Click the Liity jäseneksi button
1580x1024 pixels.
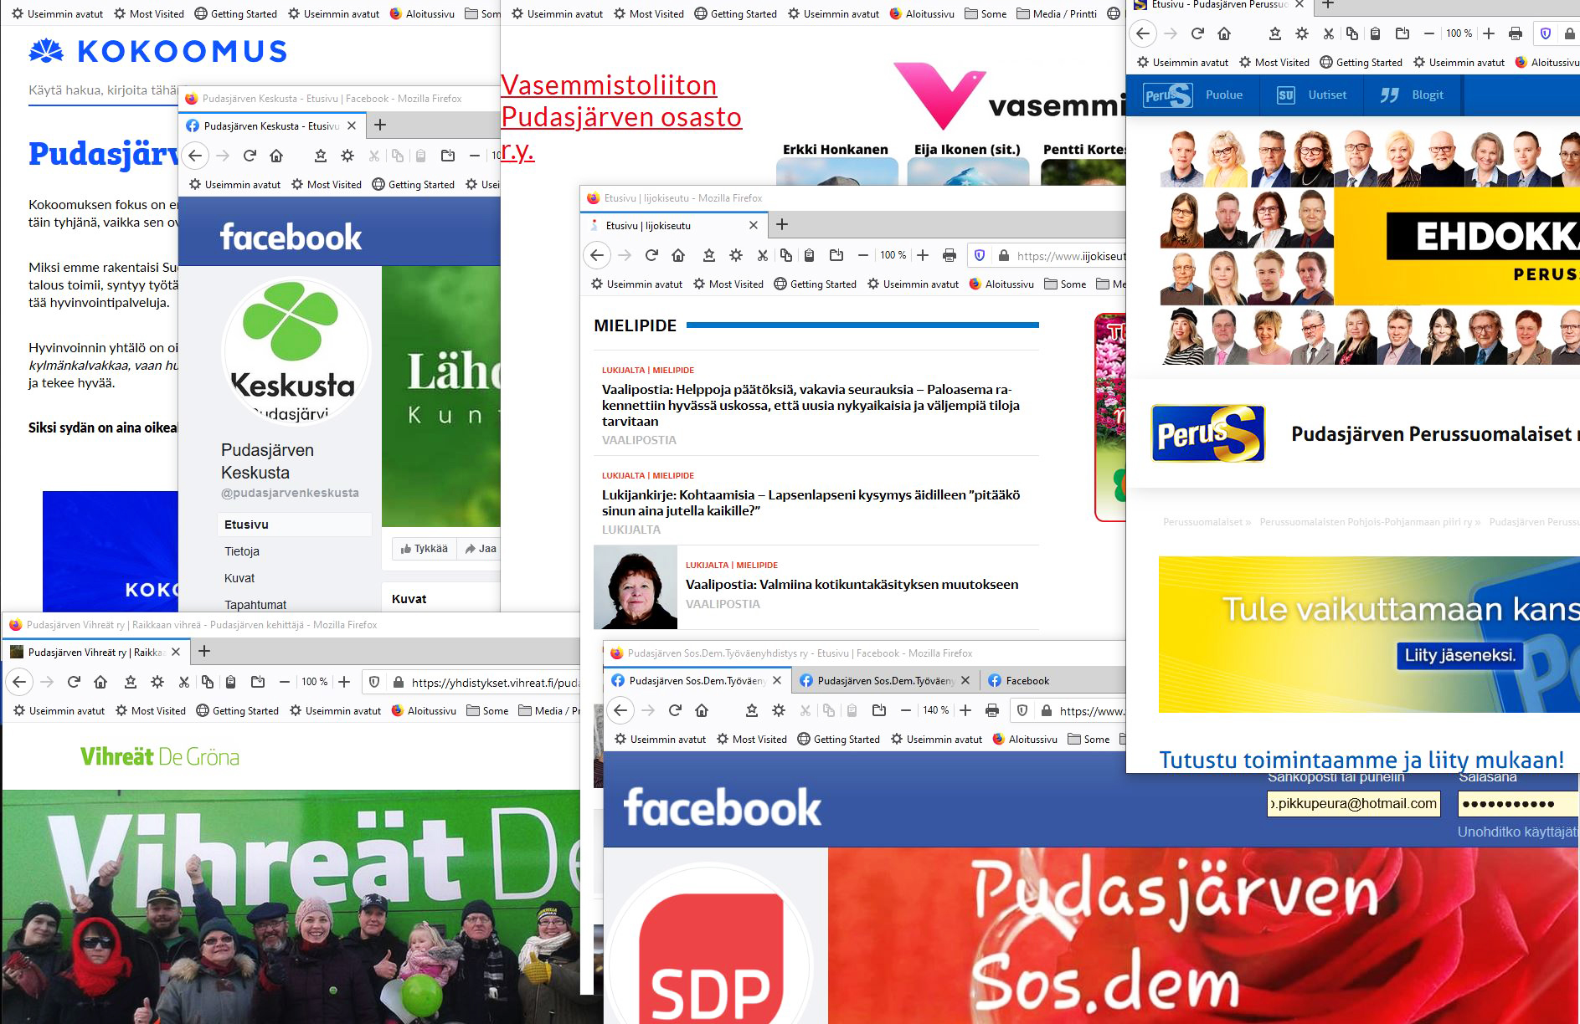(1460, 655)
